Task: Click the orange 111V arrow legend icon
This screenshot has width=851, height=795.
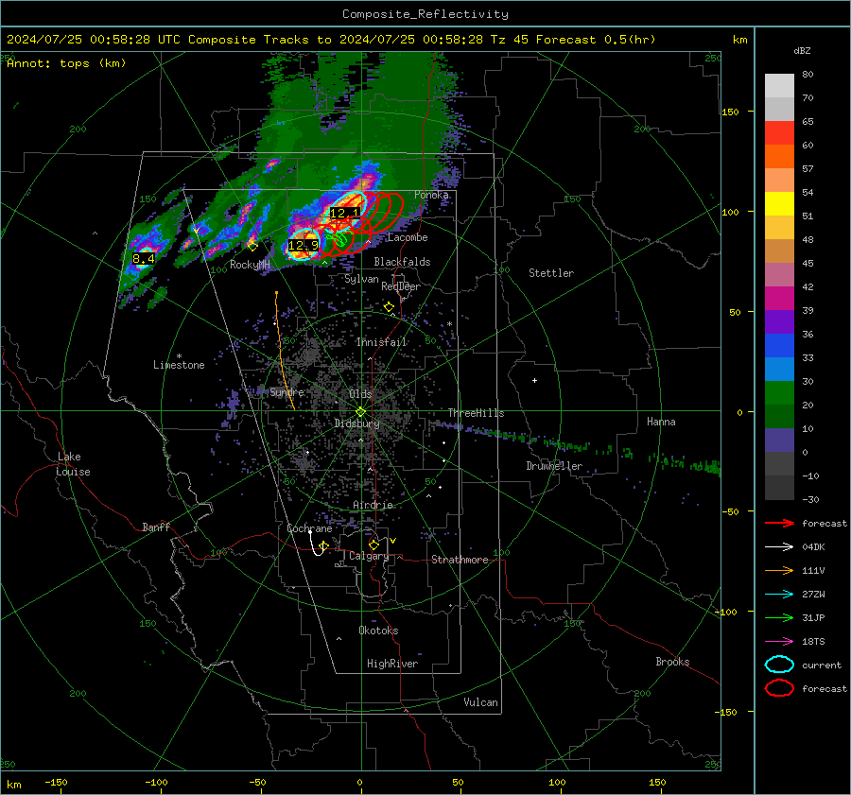Action: pyautogui.click(x=779, y=570)
